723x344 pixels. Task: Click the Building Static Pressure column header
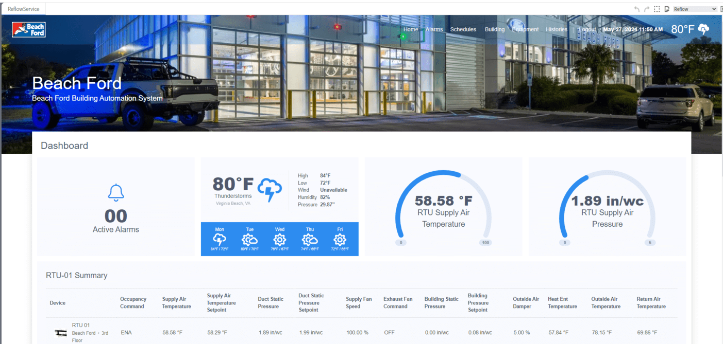pos(442,302)
